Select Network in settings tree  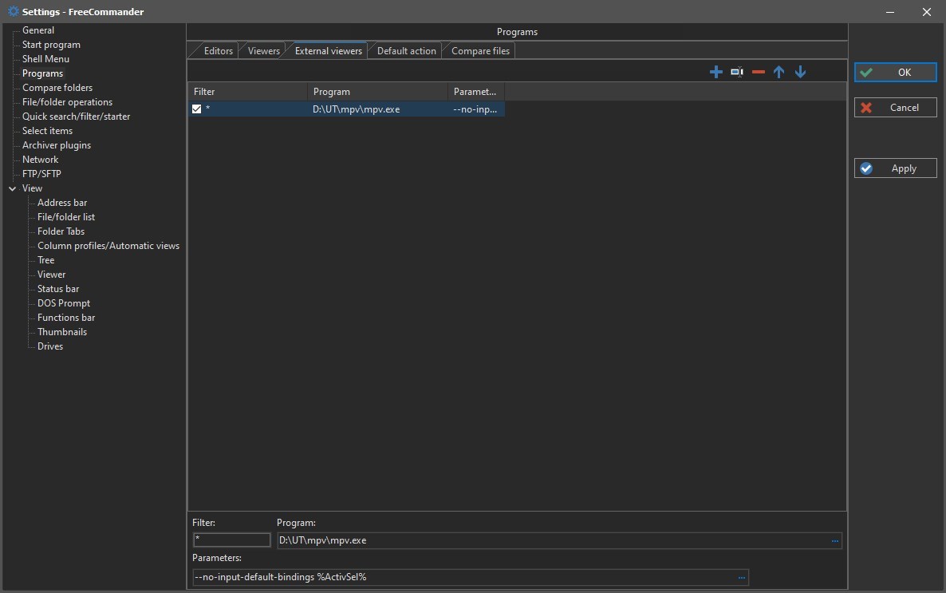41,160
